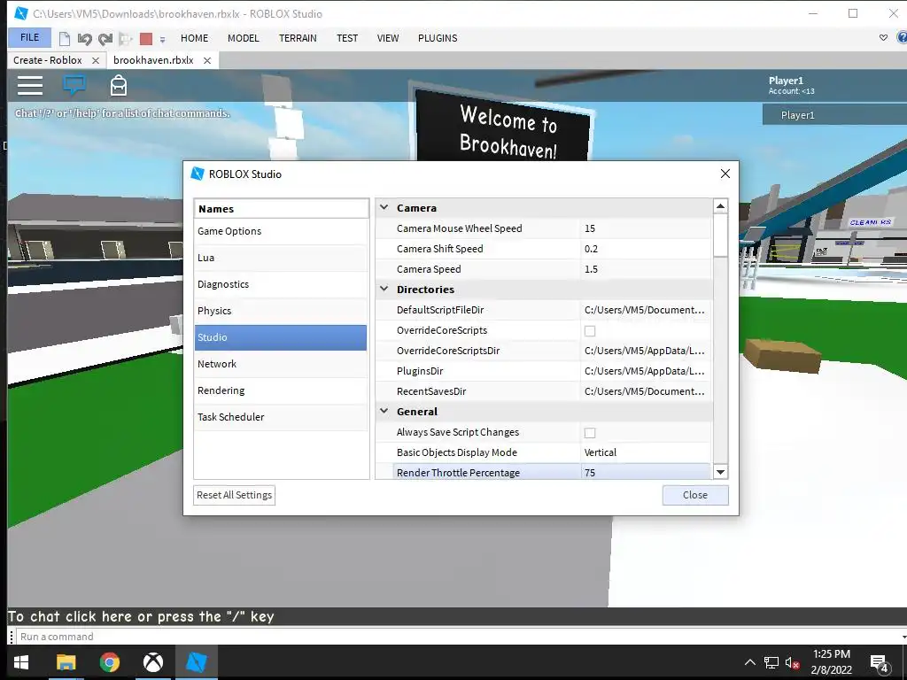Screen dimensions: 907x680
Task: Collapse the Directories settings section
Action: [x=384, y=290]
